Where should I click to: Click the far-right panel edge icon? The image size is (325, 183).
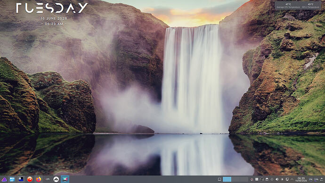(322, 179)
